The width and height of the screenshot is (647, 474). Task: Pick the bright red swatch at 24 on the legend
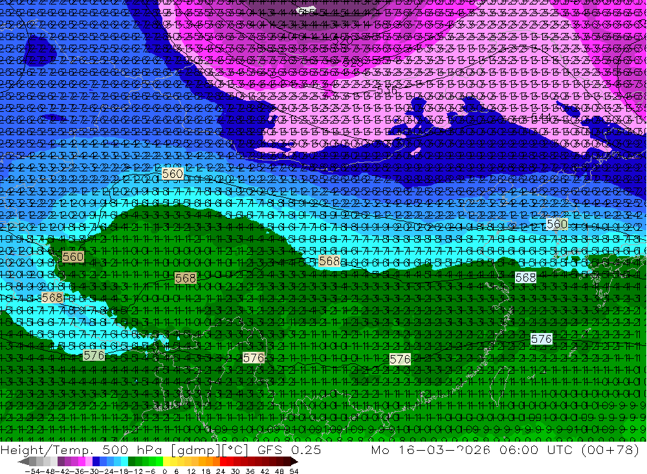coord(223,461)
